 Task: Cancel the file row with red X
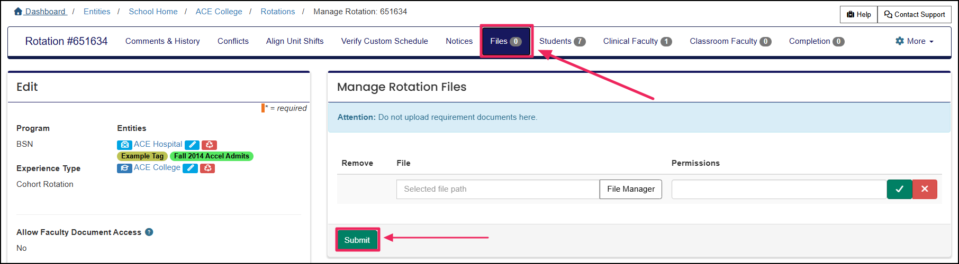click(925, 189)
